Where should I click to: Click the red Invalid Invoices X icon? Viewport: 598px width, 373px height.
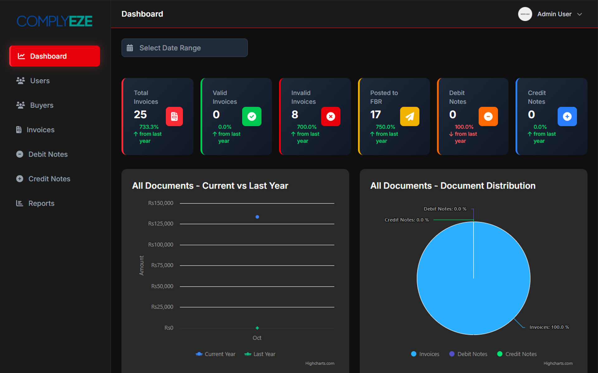(330, 117)
